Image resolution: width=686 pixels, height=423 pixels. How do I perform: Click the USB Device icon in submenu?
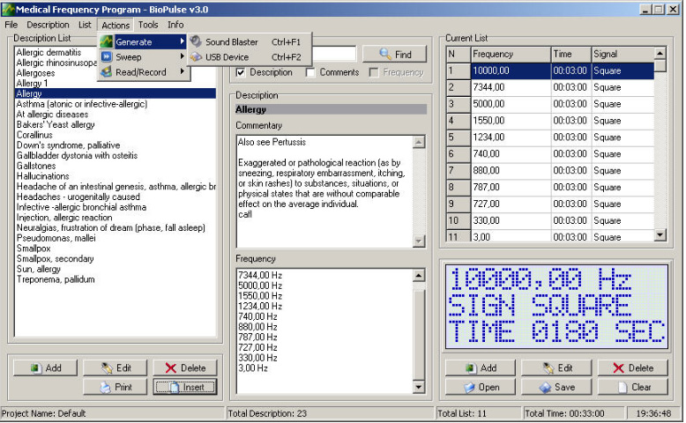pyautogui.click(x=196, y=57)
